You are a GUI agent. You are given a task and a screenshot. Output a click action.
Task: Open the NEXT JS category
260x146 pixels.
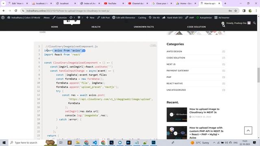pyautogui.click(x=171, y=64)
